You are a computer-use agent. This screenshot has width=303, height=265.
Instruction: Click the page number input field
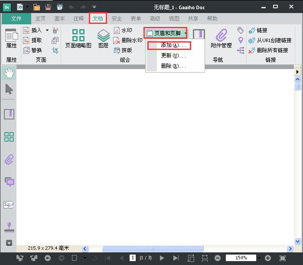click(x=133, y=258)
